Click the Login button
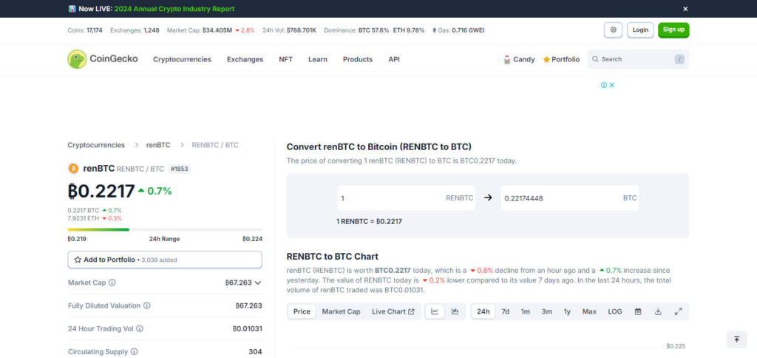 640,30
